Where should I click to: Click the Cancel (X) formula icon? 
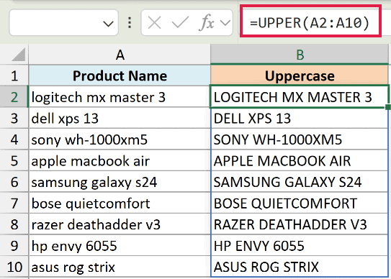[x=154, y=23]
